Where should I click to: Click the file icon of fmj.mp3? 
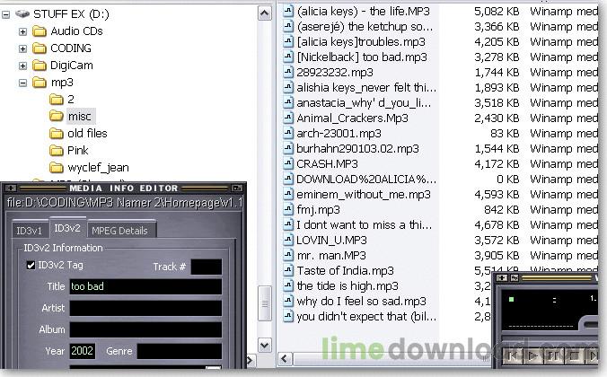(288, 209)
